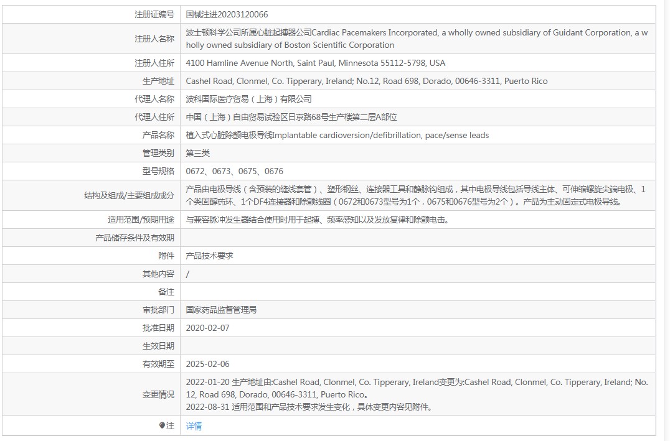
Task: Click the bullet icon beside 注 label
Action: coord(162,425)
